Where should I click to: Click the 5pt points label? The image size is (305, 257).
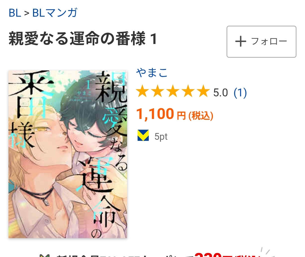[161, 137]
